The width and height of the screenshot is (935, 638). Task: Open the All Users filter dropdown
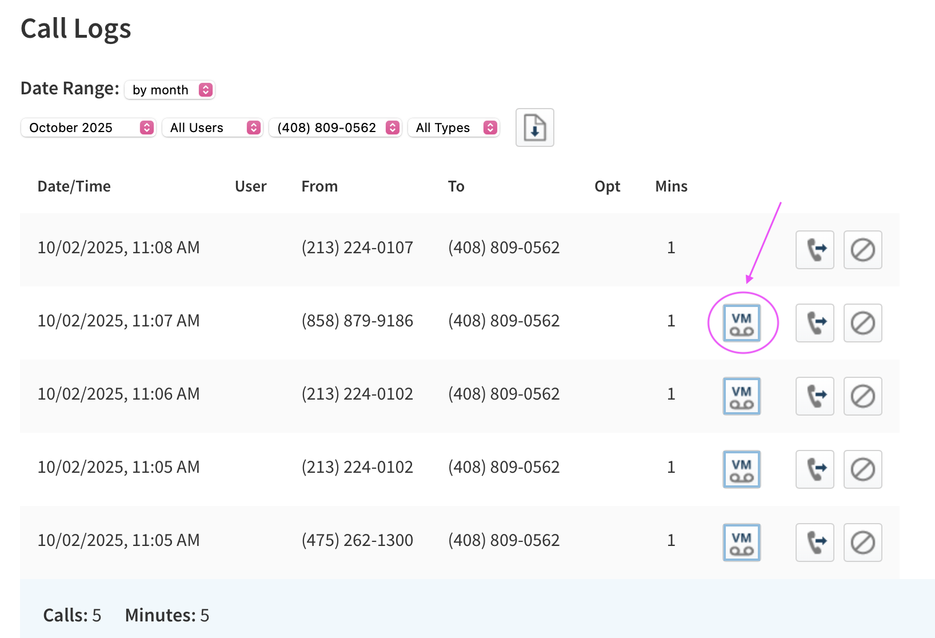click(212, 127)
